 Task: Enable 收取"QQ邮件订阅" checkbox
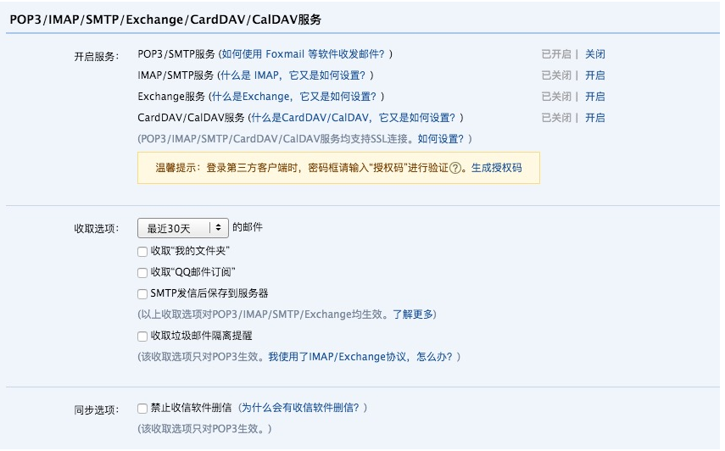tap(142, 273)
